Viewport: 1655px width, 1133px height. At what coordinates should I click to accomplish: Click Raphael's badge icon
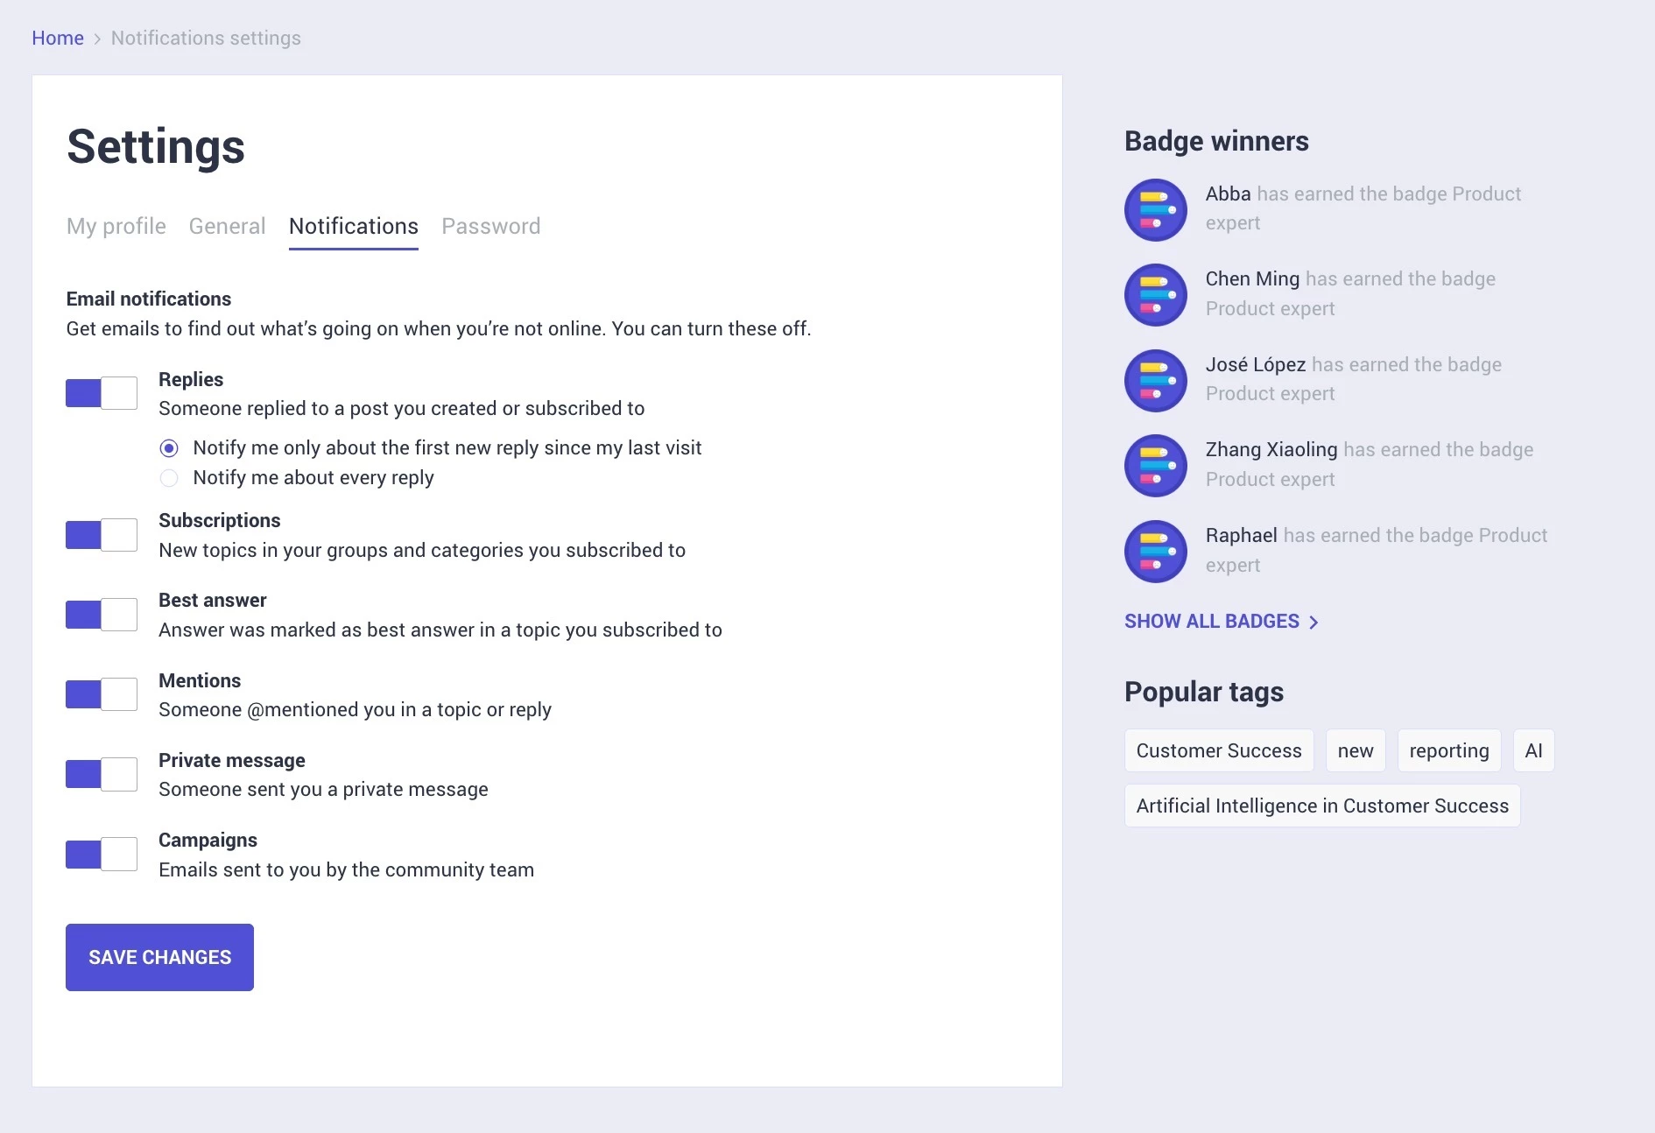(1155, 552)
